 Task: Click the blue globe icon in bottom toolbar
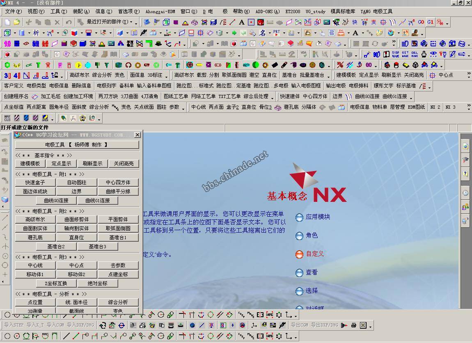[x=192, y=325]
